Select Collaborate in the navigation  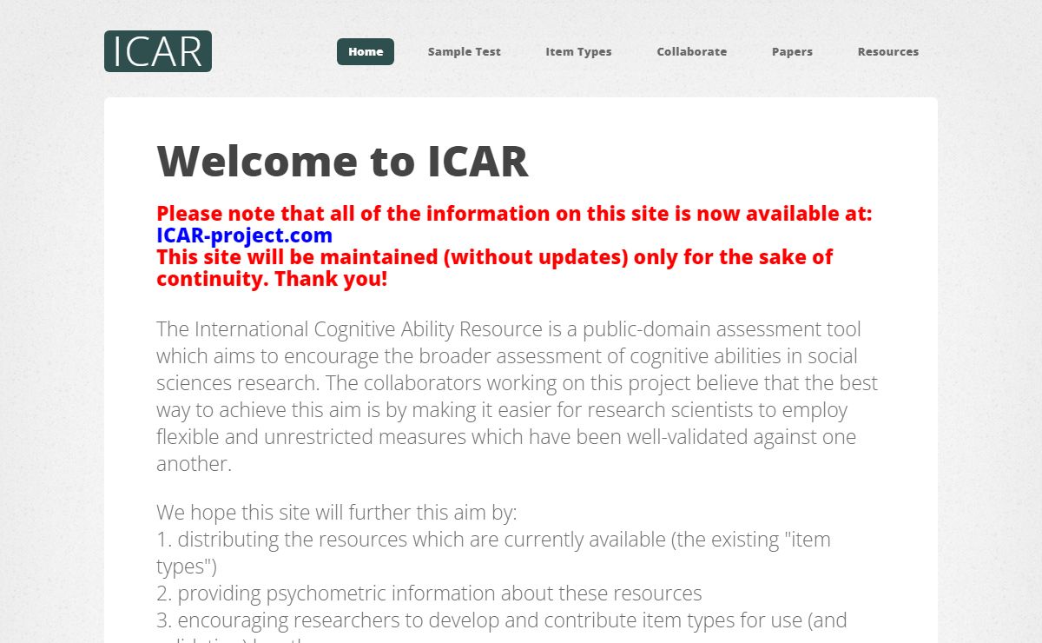[x=692, y=51]
